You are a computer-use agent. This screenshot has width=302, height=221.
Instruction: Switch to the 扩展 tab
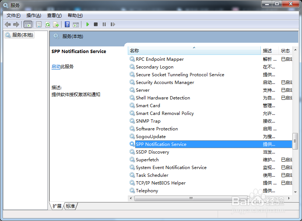(56, 206)
